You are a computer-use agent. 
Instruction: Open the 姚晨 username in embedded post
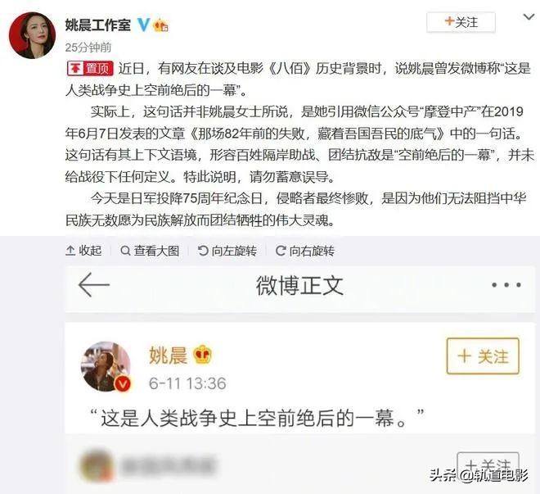tap(168, 355)
